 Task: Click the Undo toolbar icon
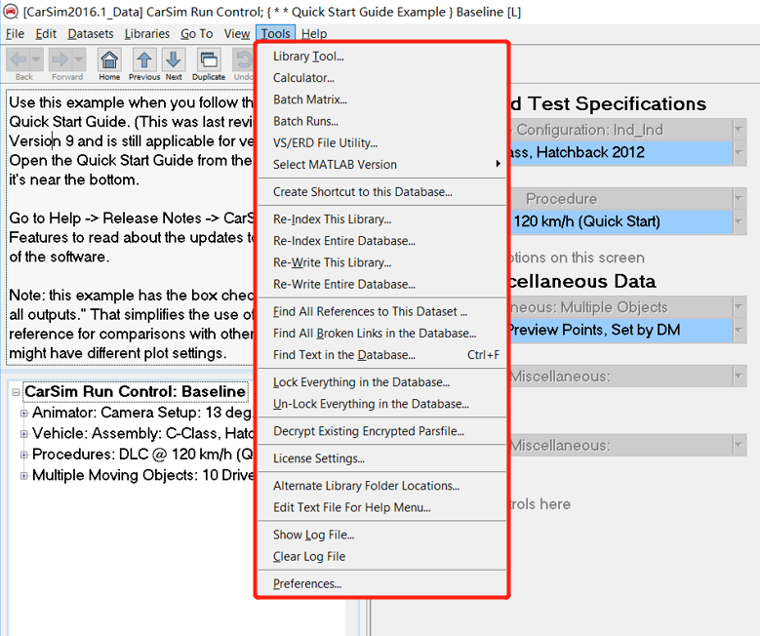coord(243,60)
